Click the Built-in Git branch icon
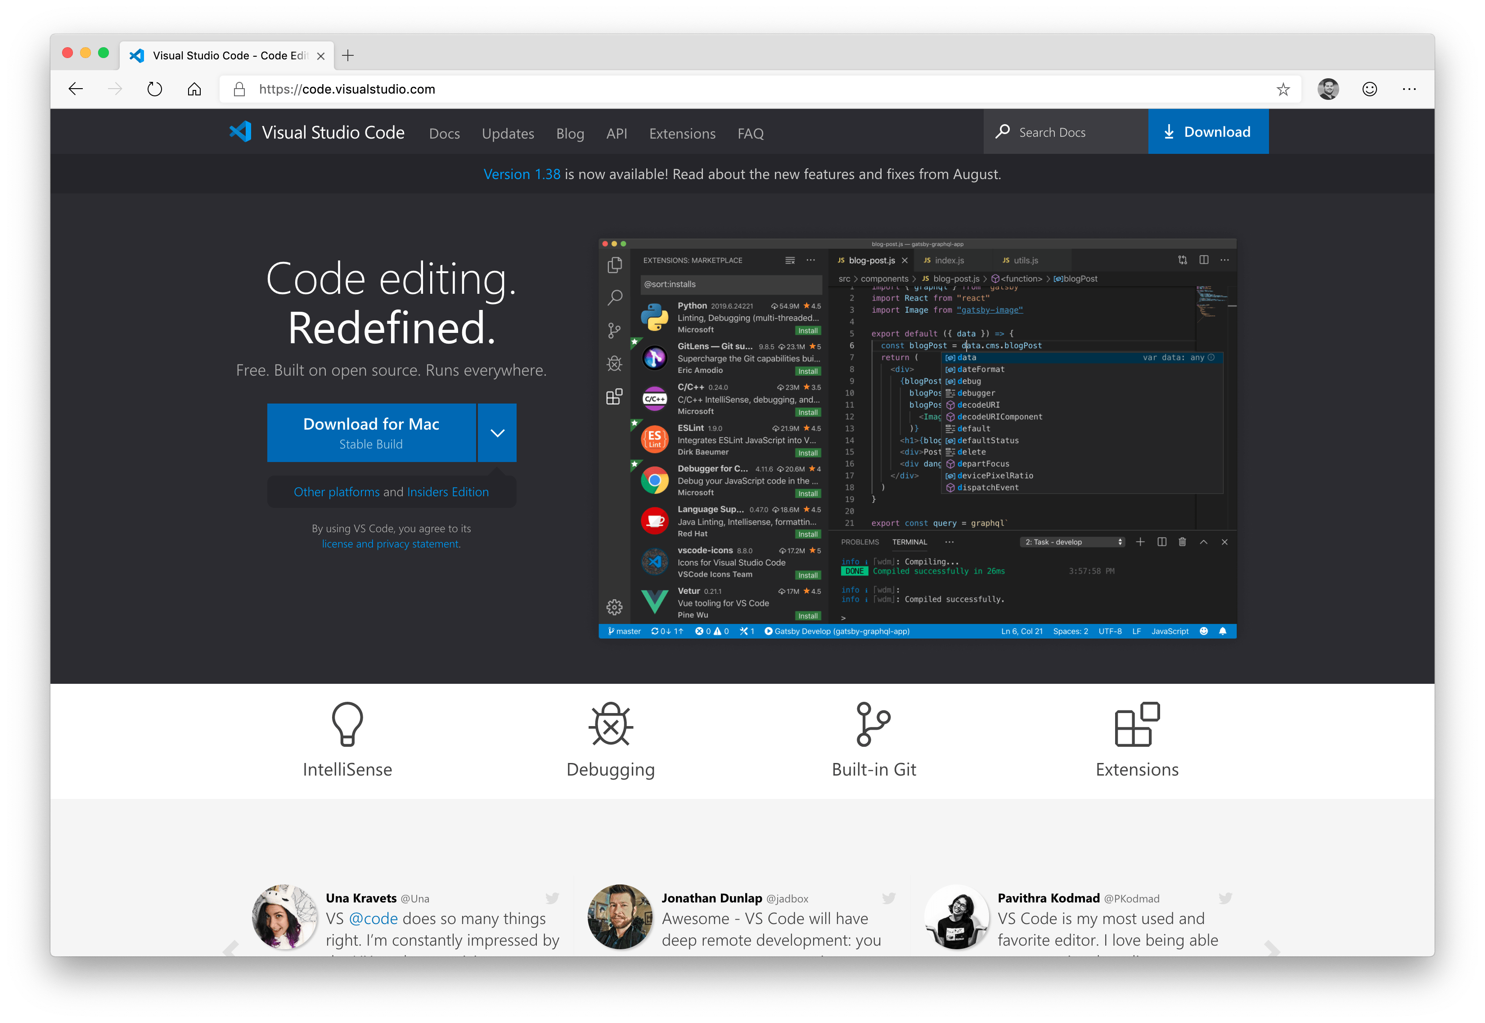 click(874, 725)
